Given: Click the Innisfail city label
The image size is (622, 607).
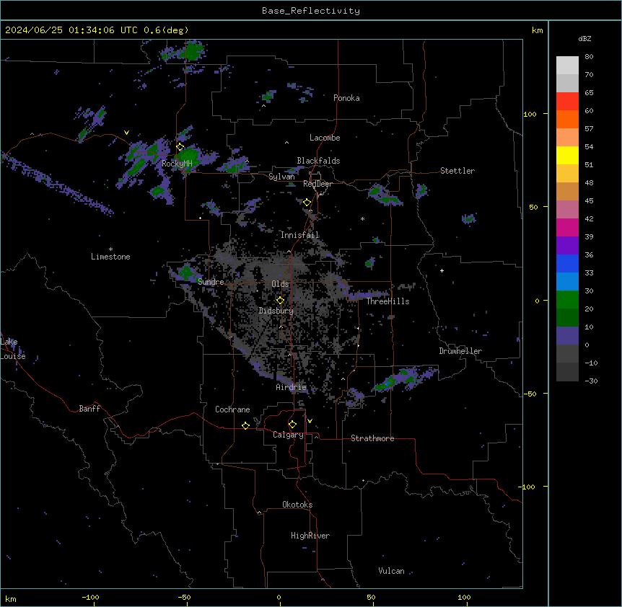Looking at the screenshot, I should click(299, 235).
